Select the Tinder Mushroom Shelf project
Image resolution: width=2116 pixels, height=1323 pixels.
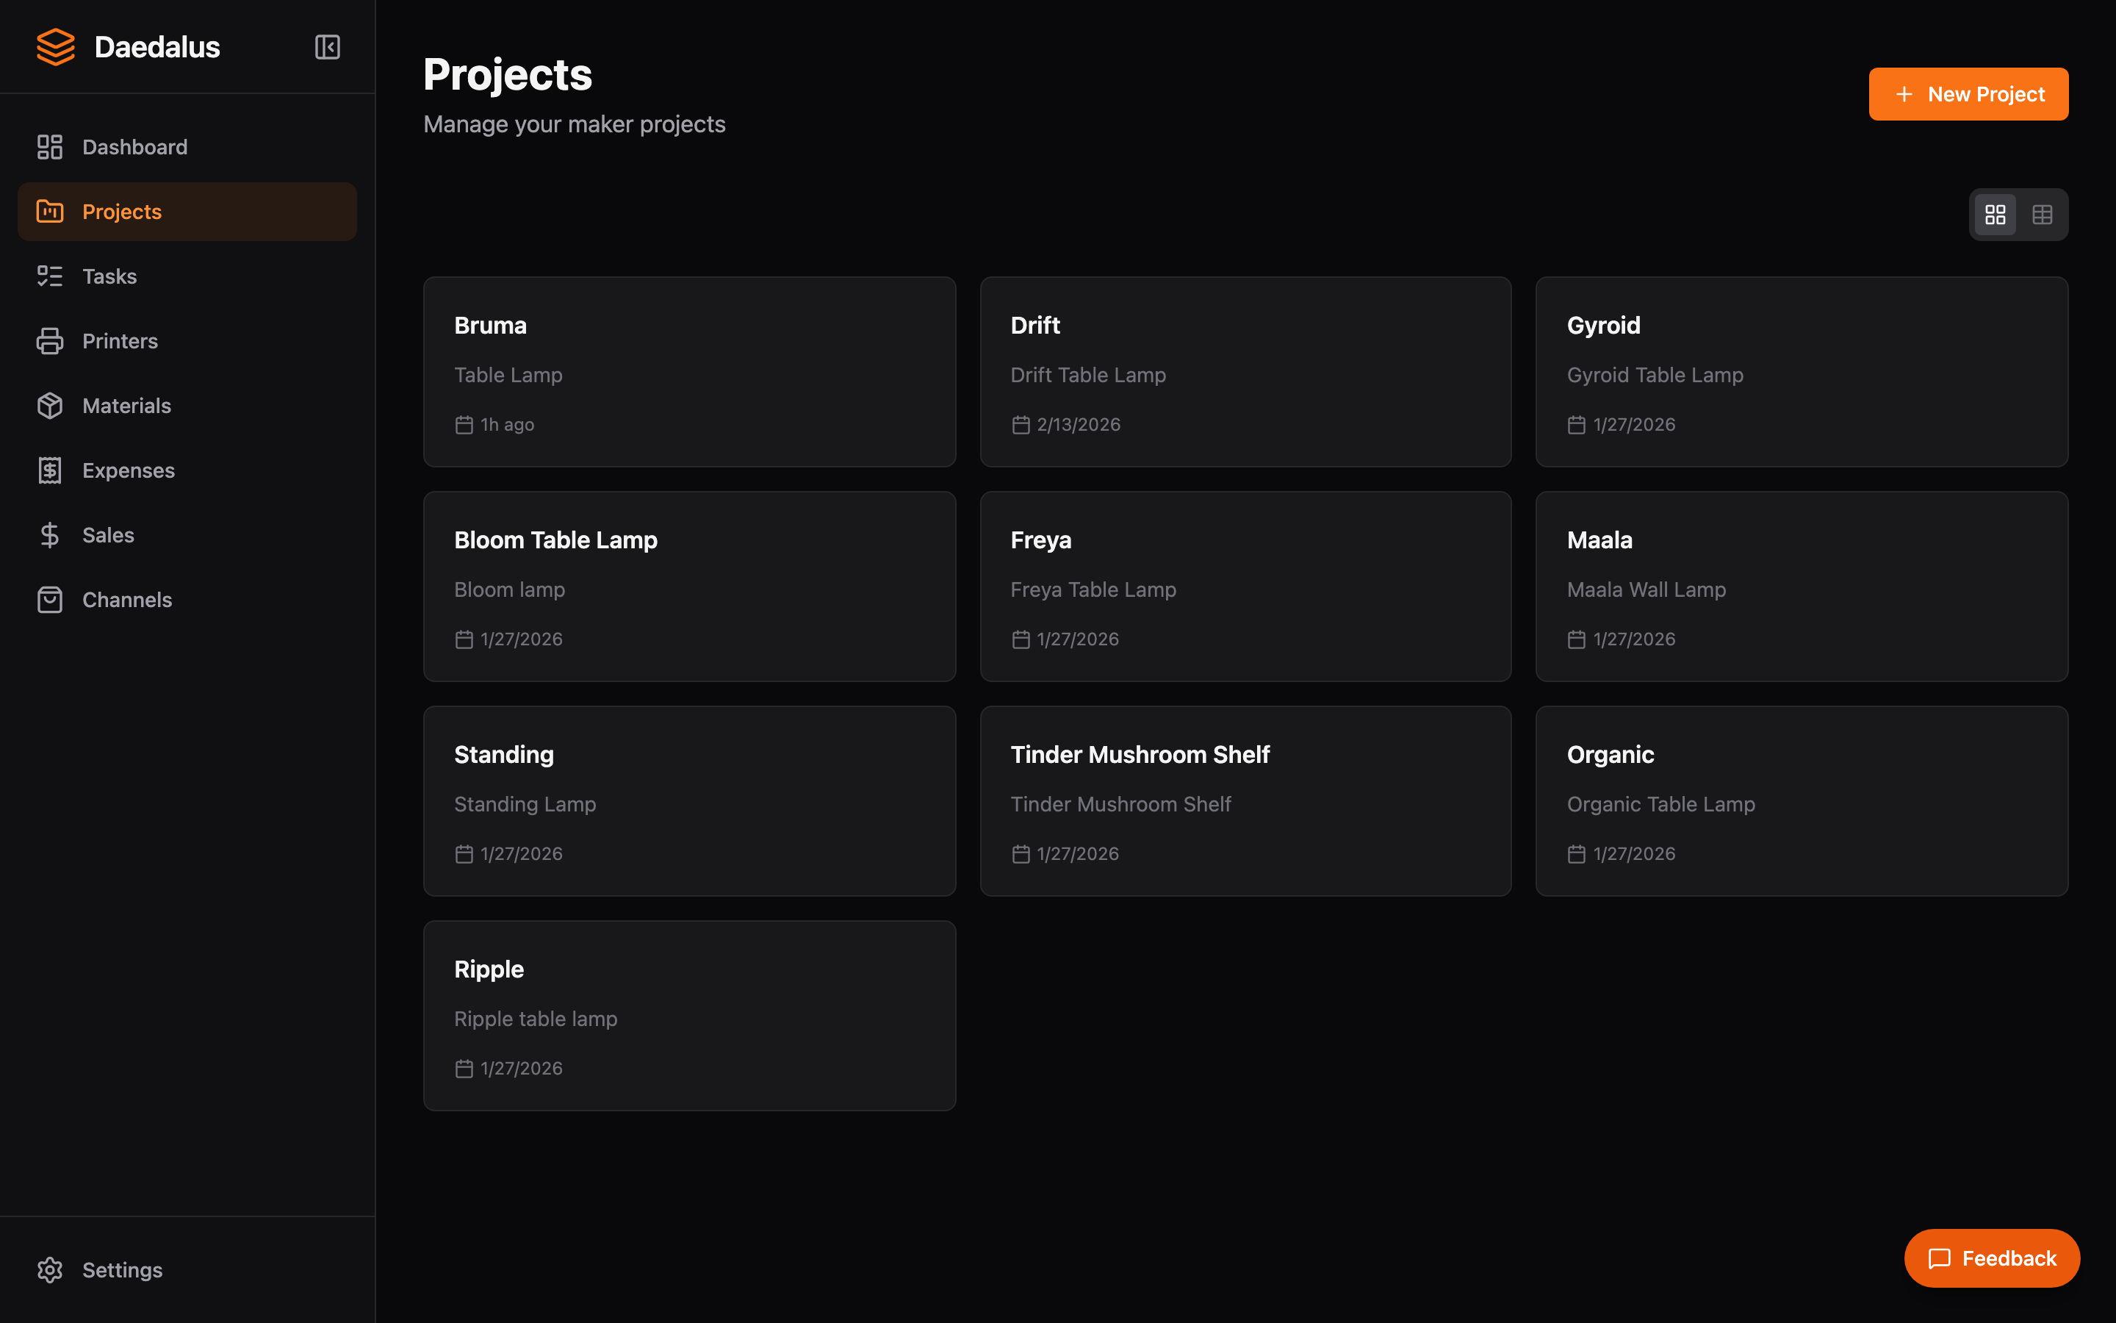(1245, 800)
